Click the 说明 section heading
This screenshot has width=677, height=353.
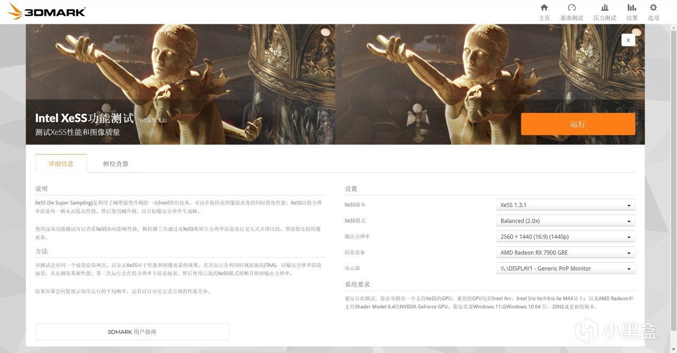click(x=42, y=189)
